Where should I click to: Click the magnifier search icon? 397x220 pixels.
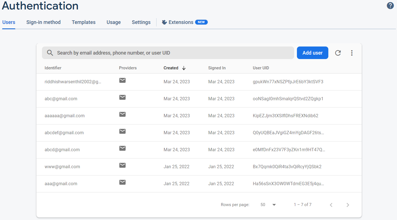coord(50,53)
